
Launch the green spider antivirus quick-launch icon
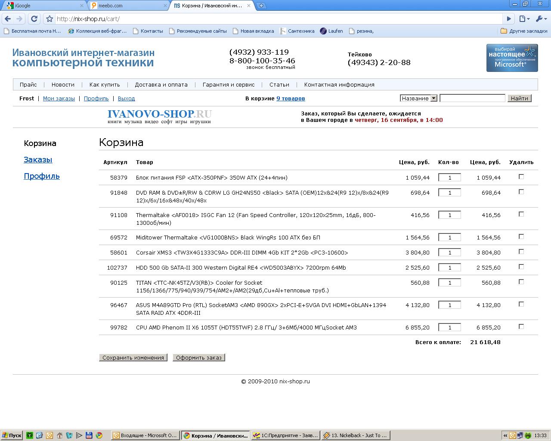coord(30,435)
